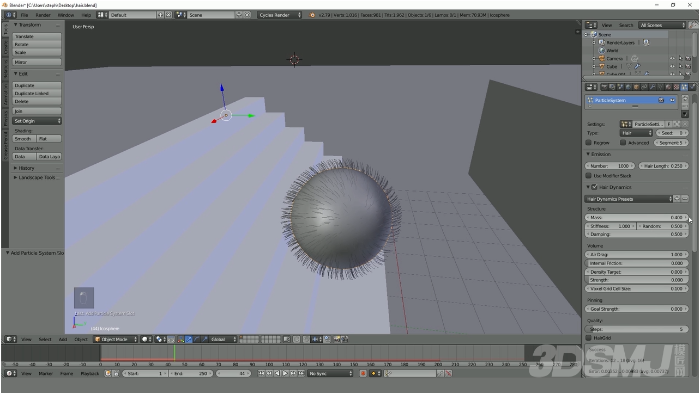Open the Material properties tab
700x394 pixels.
click(x=668, y=87)
